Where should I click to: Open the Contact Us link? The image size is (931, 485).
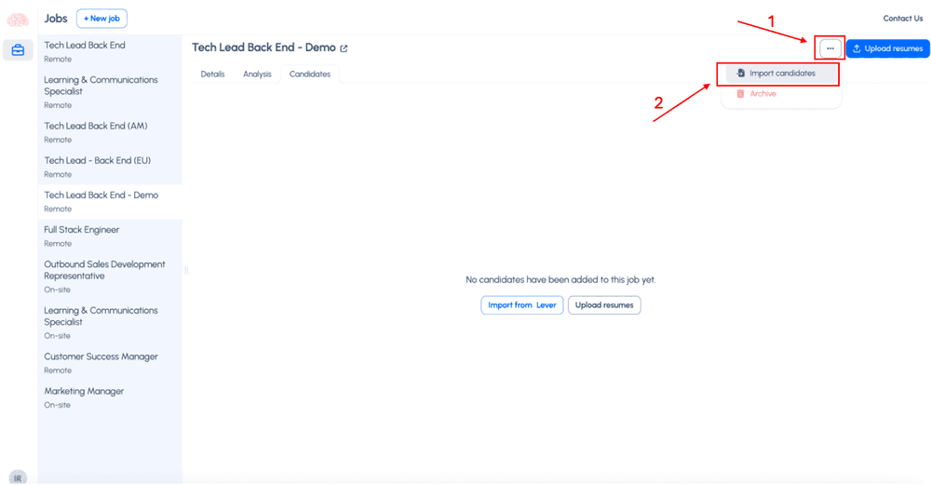[x=902, y=19]
